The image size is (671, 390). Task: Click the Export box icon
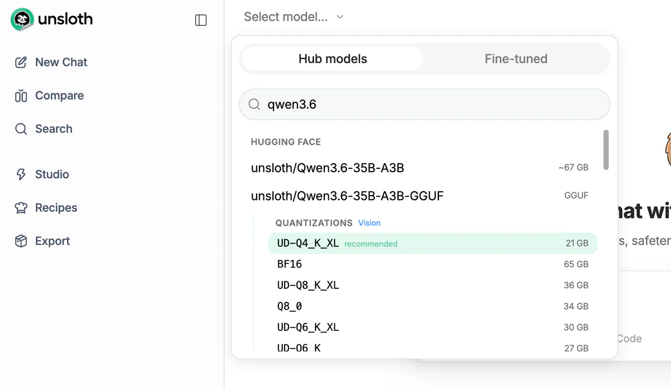click(21, 241)
